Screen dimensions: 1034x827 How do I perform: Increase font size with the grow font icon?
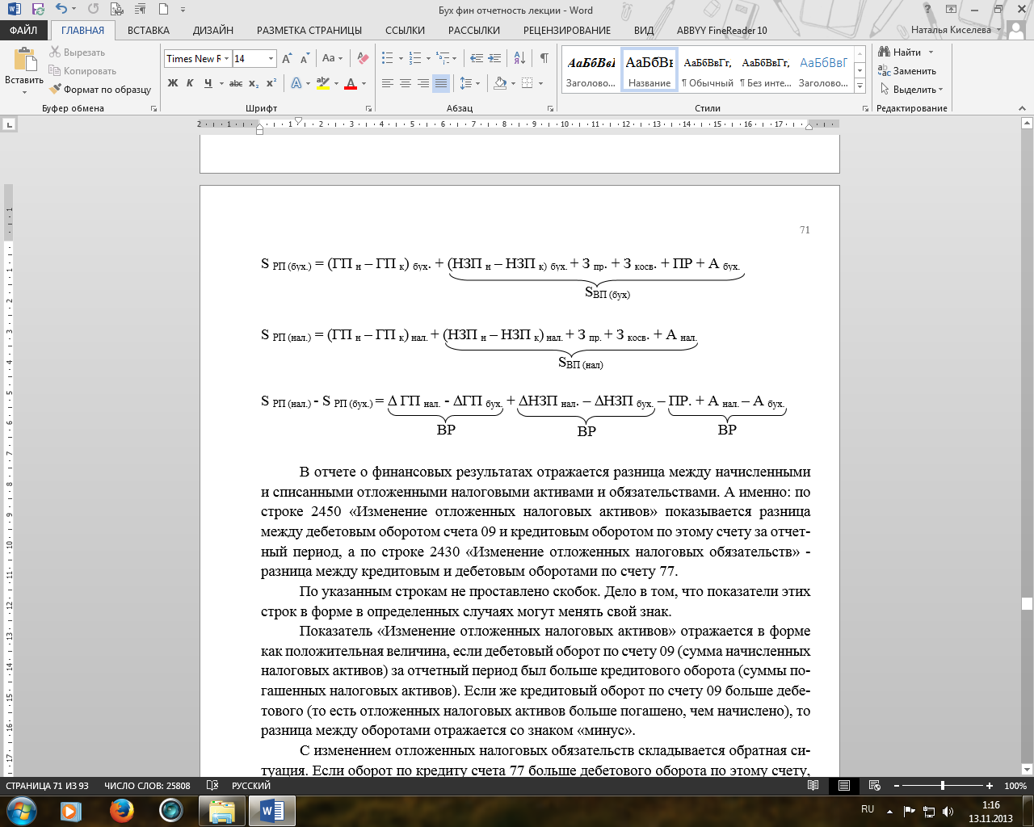pos(288,59)
